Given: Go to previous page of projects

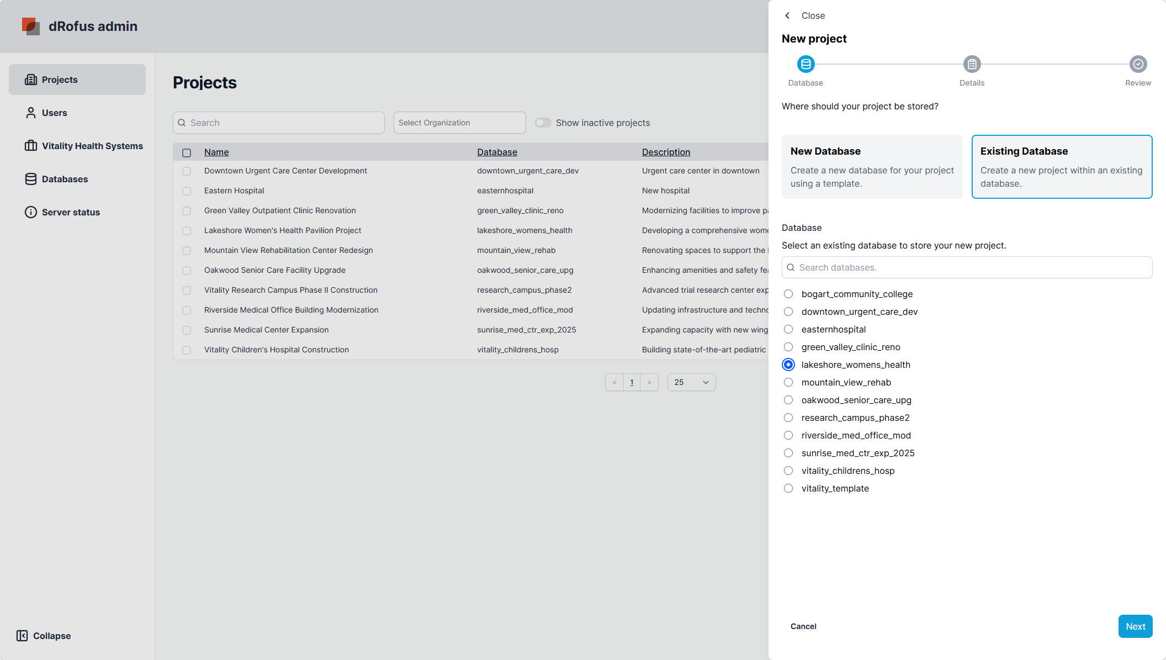Looking at the screenshot, I should 614,382.
